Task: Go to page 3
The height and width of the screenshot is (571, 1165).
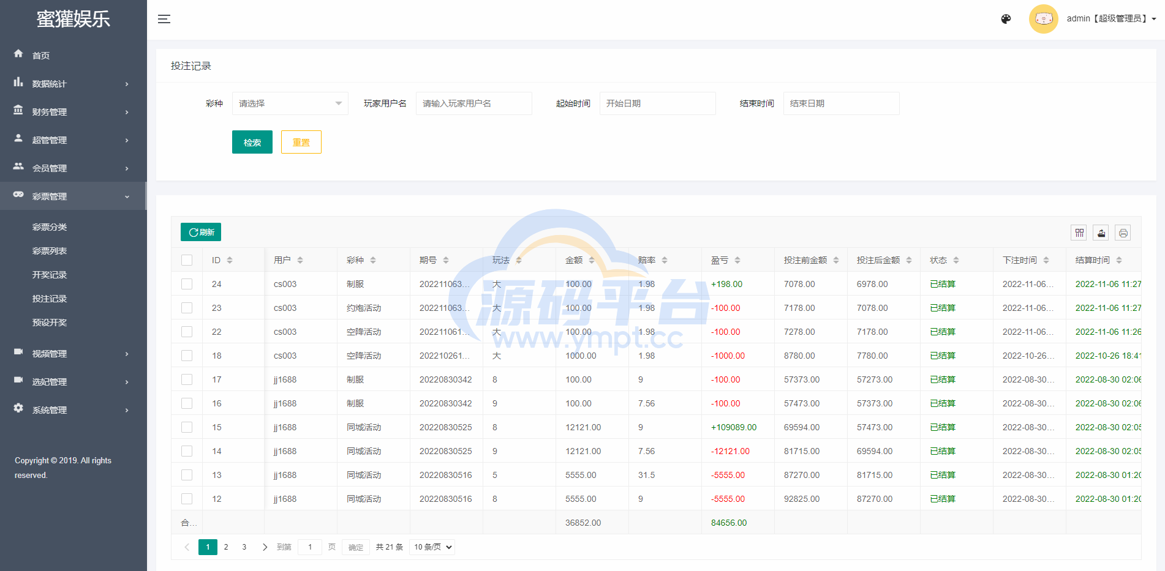Action: pos(244,547)
